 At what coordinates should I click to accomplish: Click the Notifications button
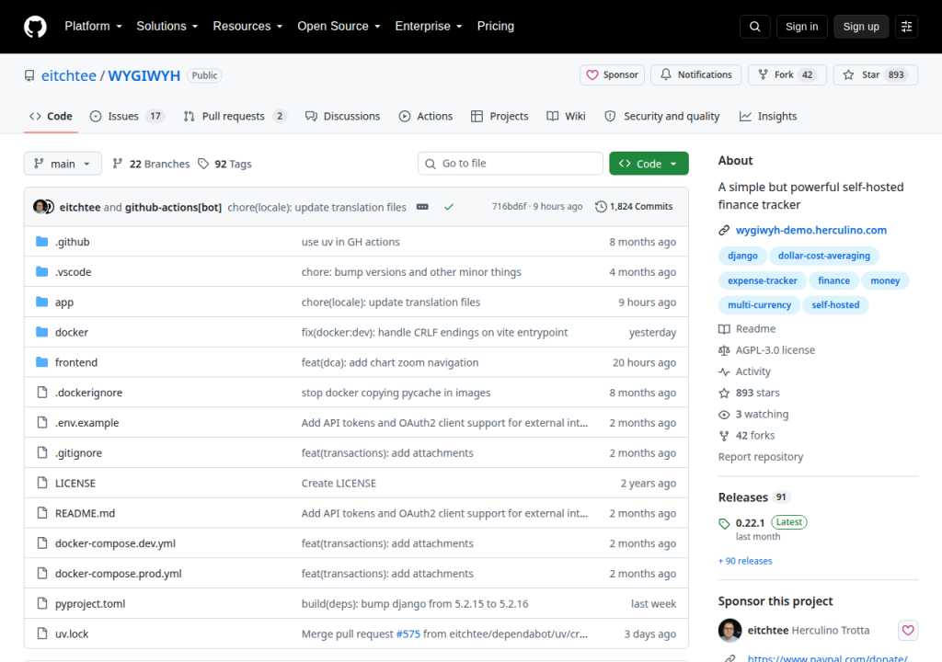[x=696, y=74]
